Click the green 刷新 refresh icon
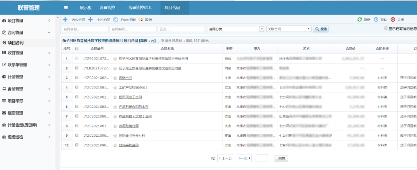The height and width of the screenshot is (170, 417). 359,19
